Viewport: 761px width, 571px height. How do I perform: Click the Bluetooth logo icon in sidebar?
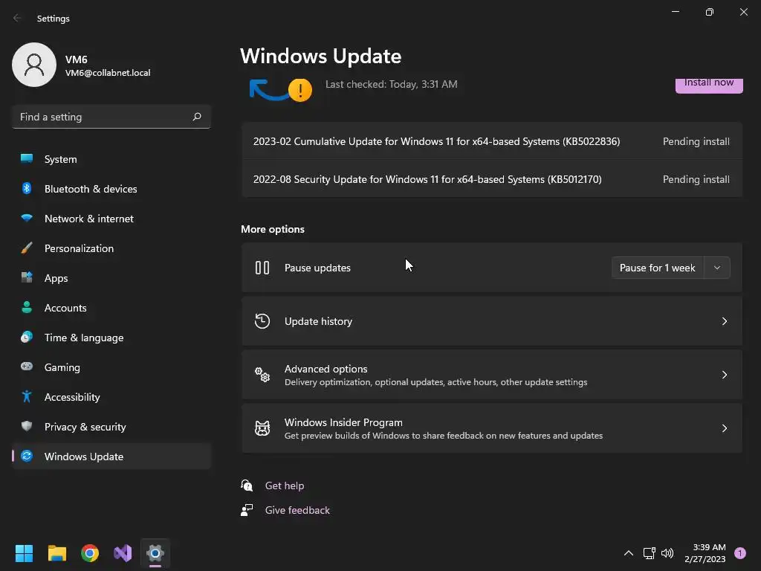(27, 188)
